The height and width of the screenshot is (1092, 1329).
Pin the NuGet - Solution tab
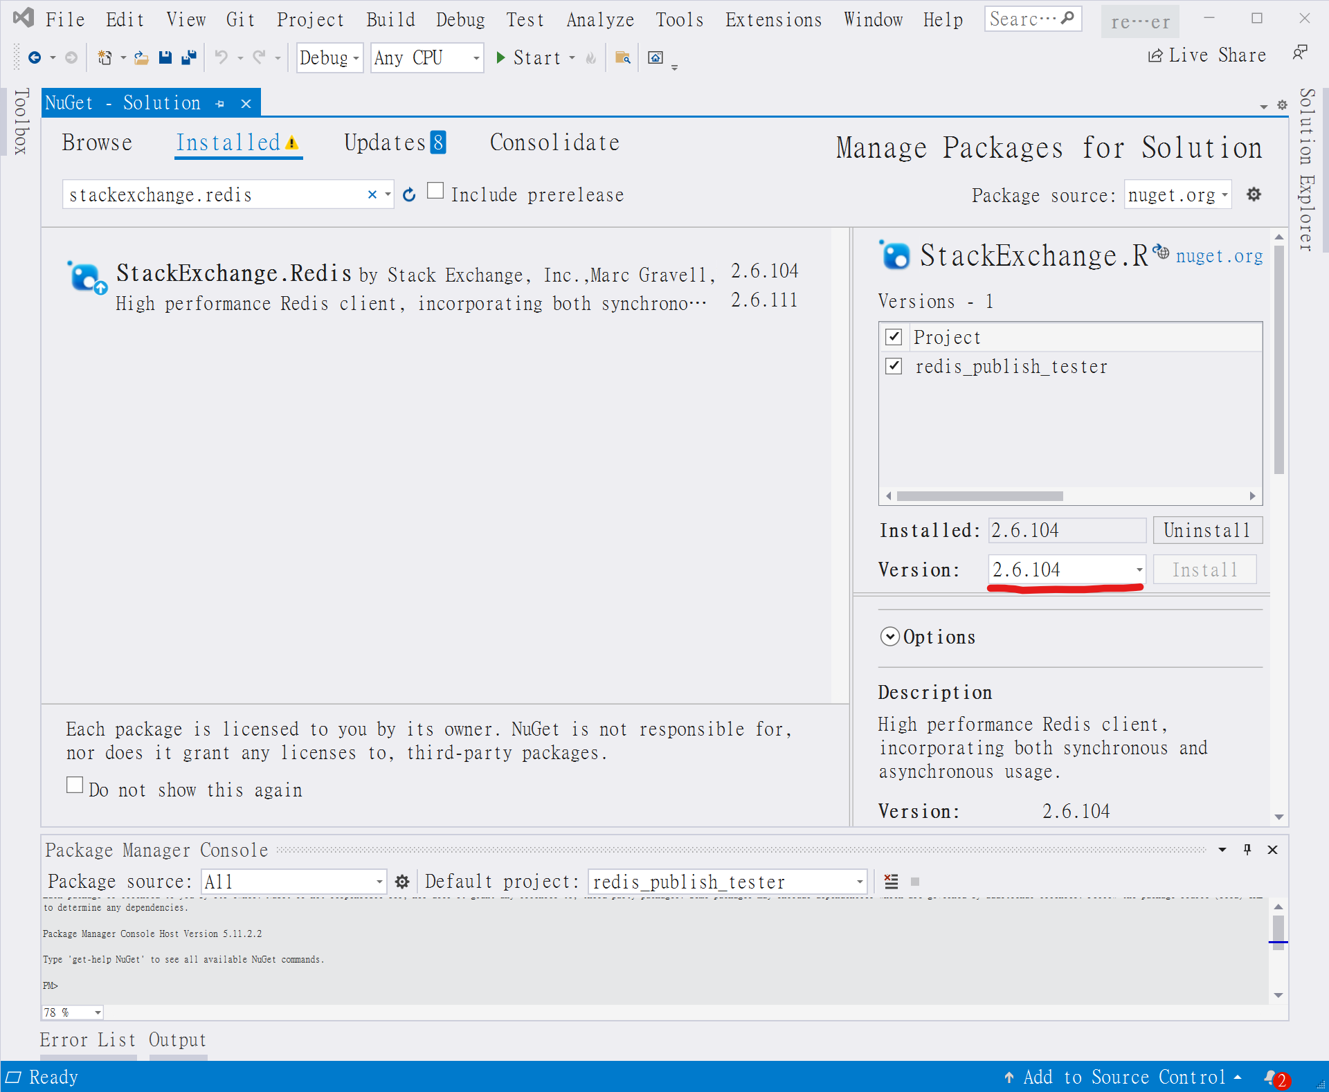pos(220,104)
